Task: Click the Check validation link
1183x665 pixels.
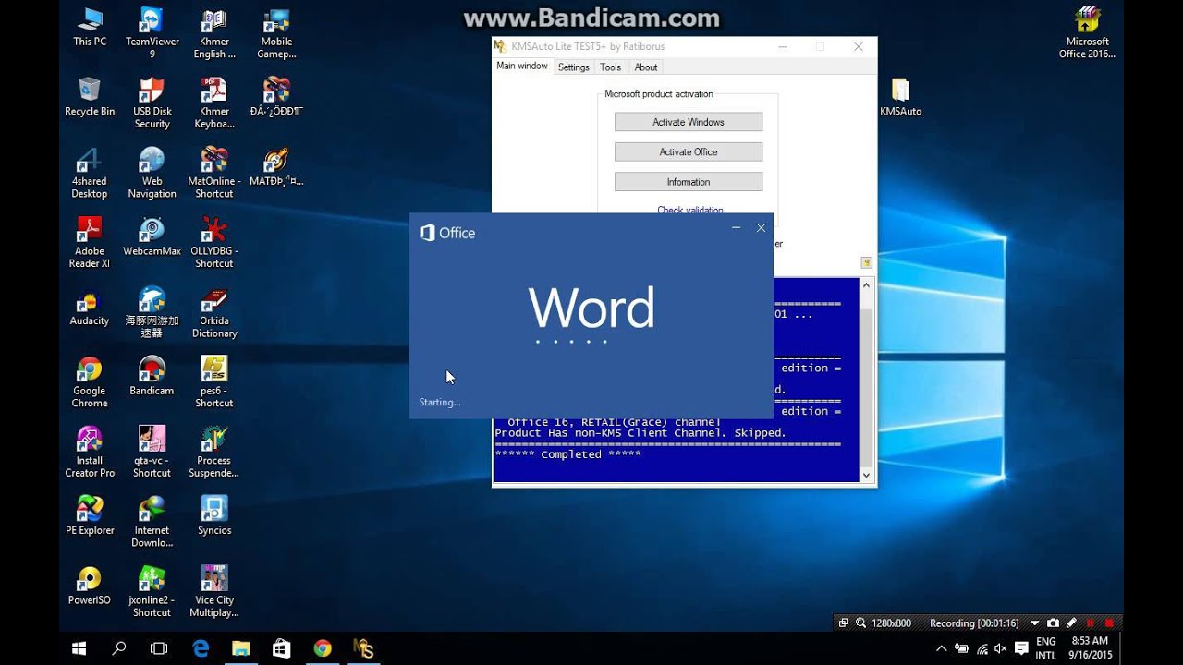Action: (x=690, y=210)
